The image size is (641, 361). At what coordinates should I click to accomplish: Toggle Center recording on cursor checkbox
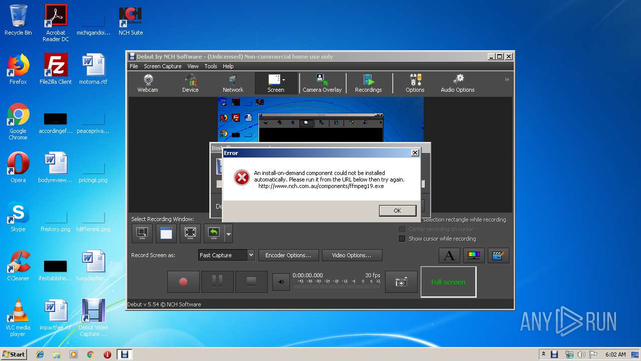pos(402,229)
